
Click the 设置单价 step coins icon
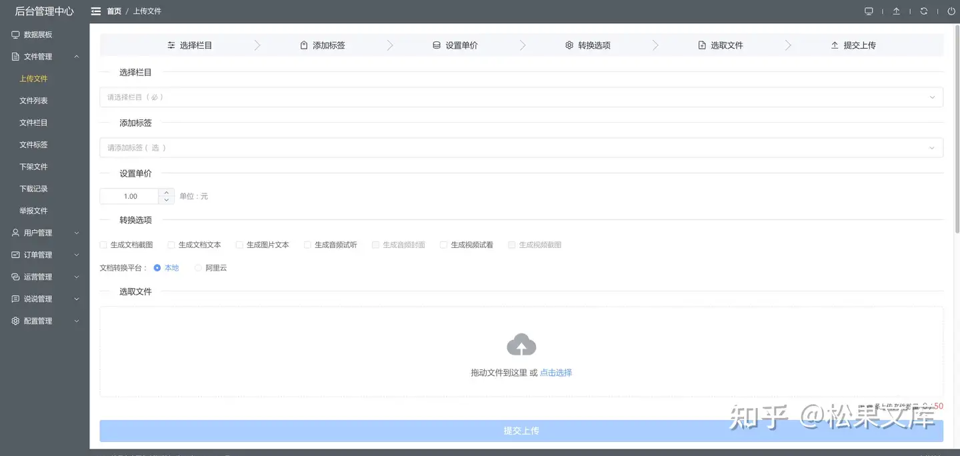point(437,45)
